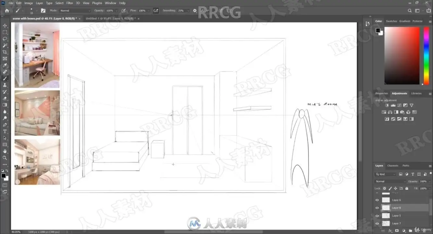Select the Rectangular Marquee tool
The image size is (433, 234).
pos(5,32)
